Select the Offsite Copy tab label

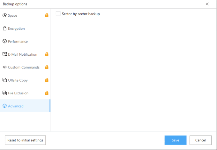pos(18,80)
